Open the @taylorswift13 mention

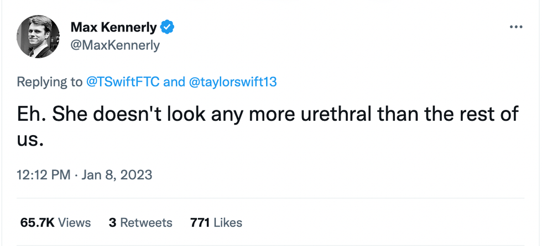(x=232, y=82)
